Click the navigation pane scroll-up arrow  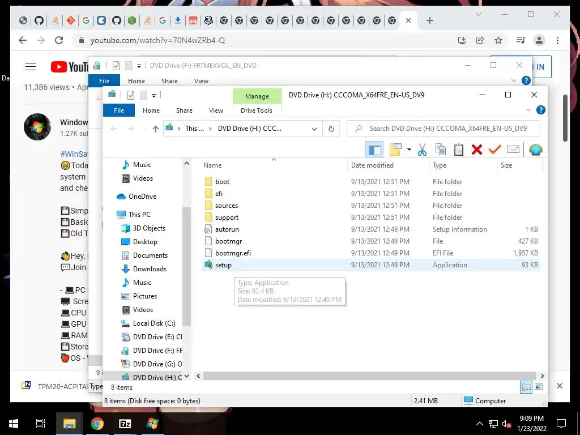(186, 163)
